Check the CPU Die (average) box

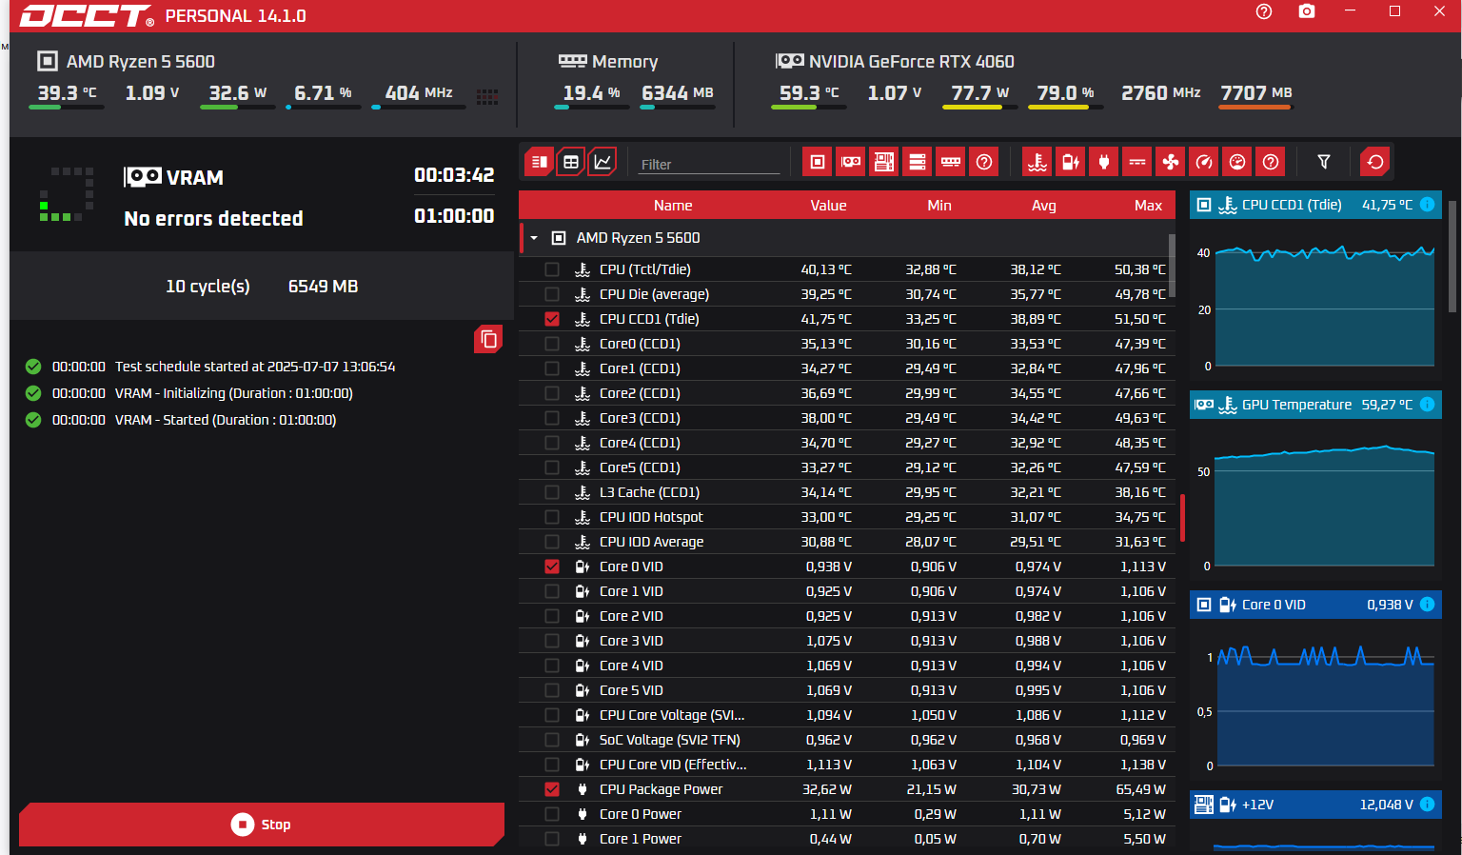[x=552, y=294]
